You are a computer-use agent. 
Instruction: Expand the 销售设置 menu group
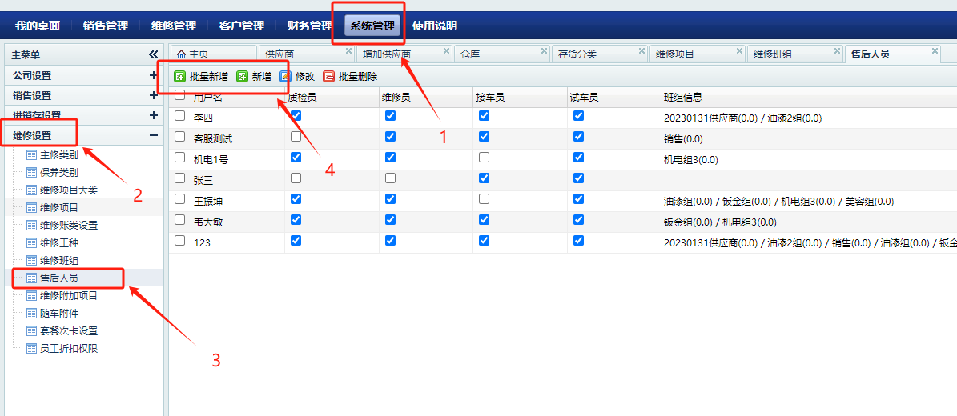pyautogui.click(x=154, y=95)
